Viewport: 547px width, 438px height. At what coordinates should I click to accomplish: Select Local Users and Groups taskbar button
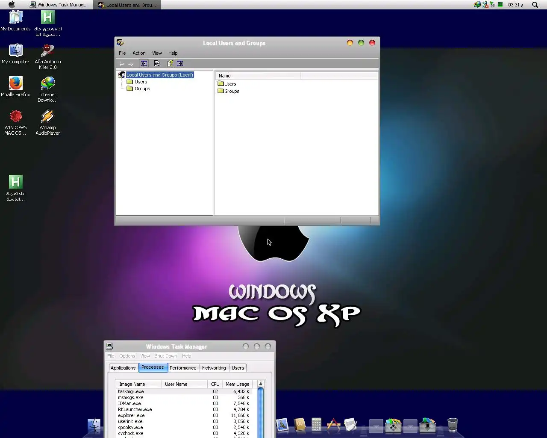pyautogui.click(x=127, y=5)
